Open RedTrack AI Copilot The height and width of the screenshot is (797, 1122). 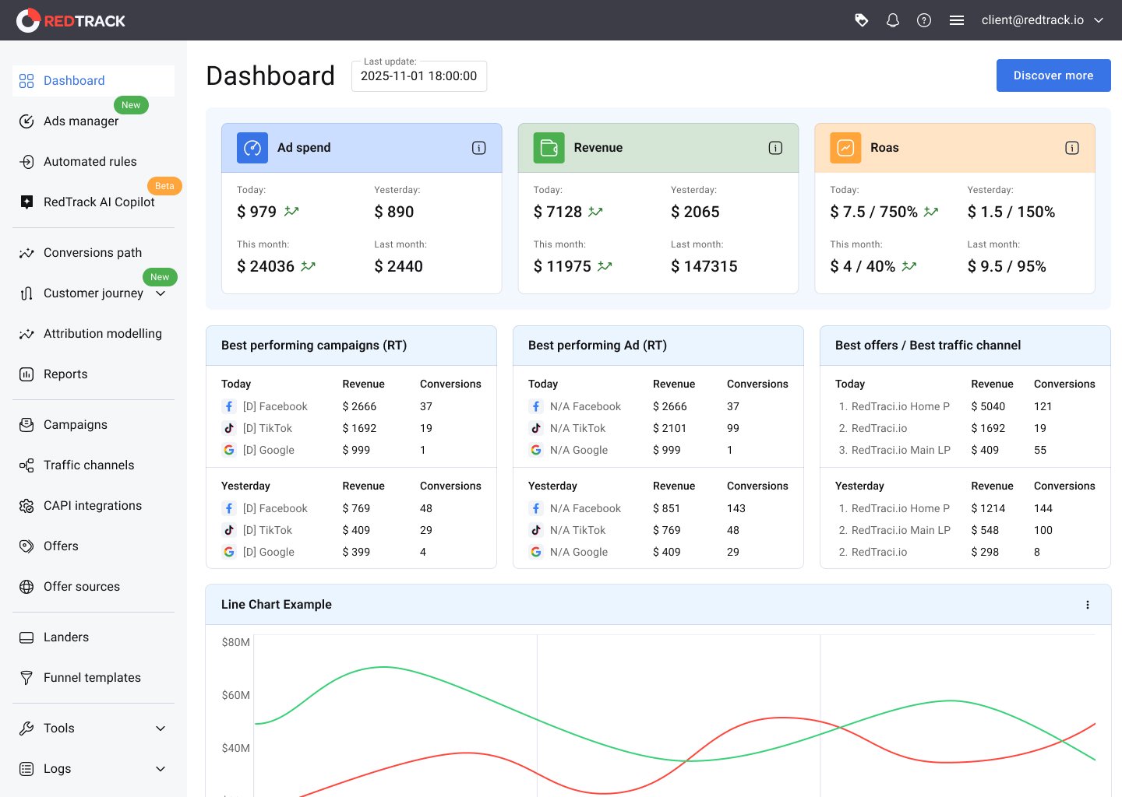(x=93, y=202)
